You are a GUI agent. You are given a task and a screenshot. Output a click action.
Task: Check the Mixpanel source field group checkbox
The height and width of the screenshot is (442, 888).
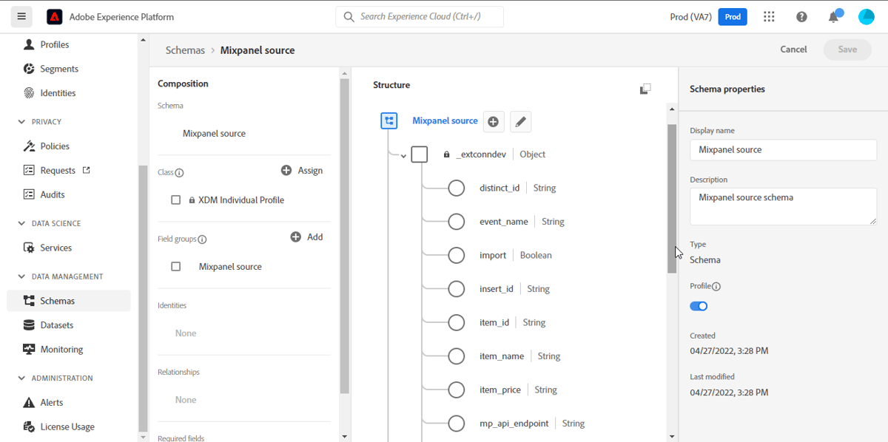pos(175,265)
